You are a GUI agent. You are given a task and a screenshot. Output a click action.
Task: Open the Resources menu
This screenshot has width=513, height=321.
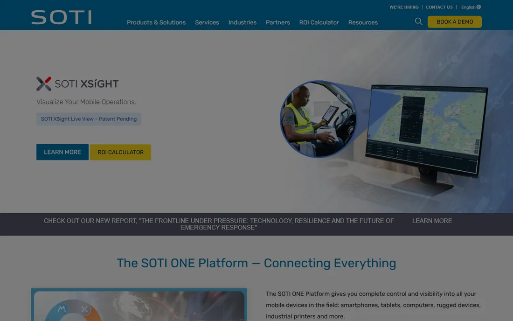click(363, 22)
